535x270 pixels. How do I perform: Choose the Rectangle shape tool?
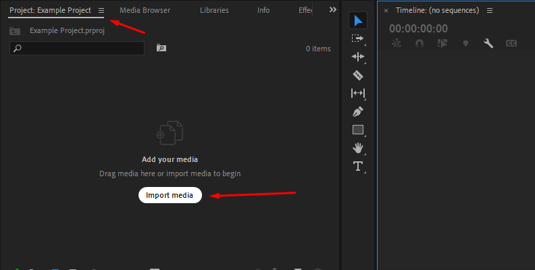[358, 130]
